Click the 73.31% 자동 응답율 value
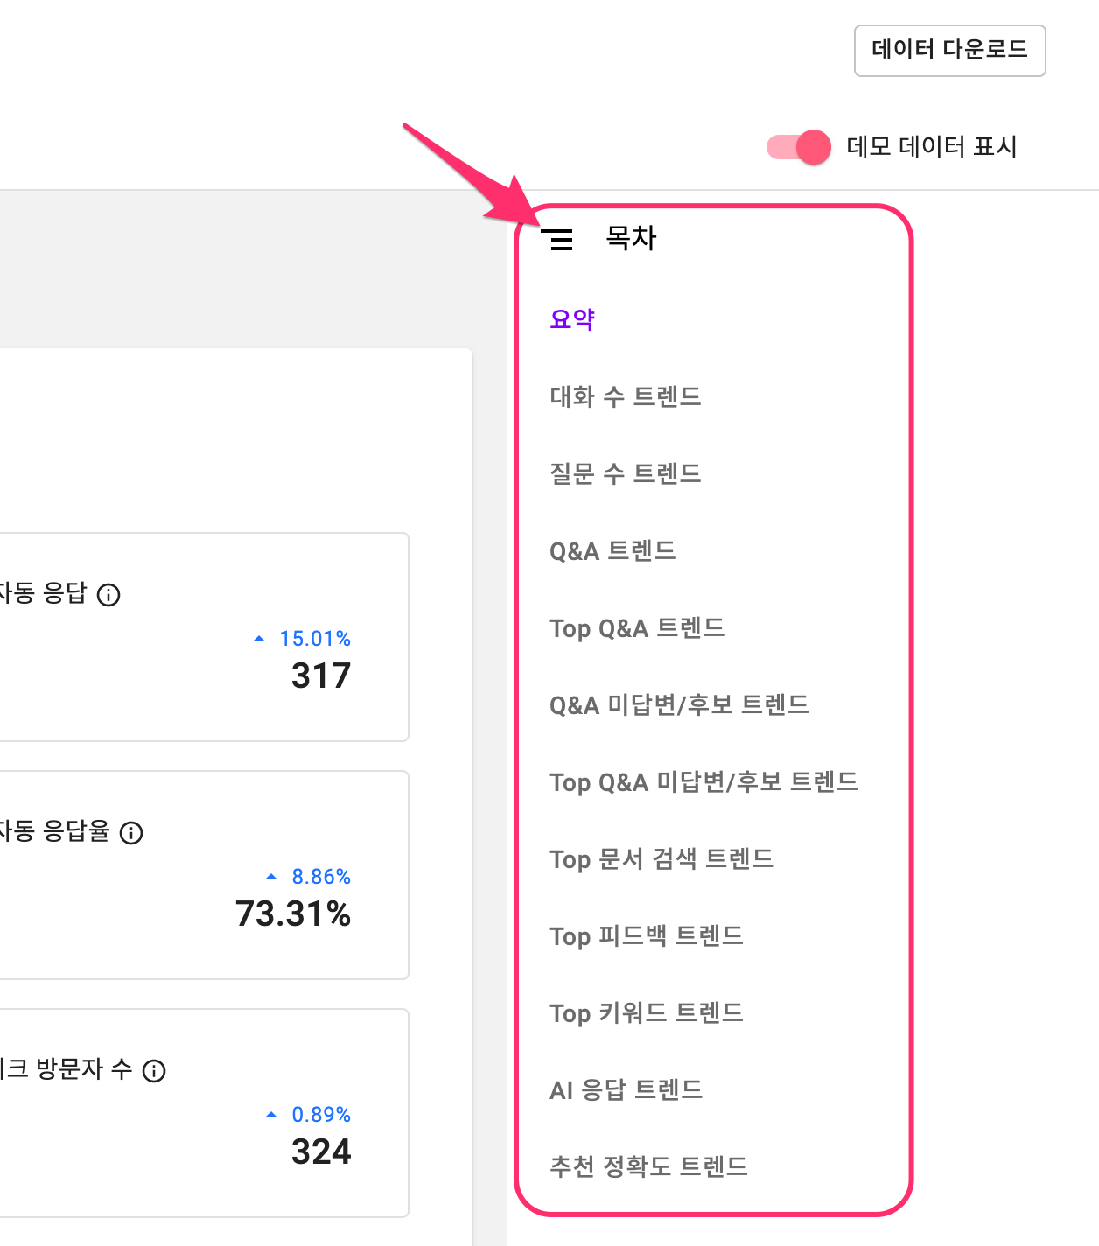Image resolution: width=1099 pixels, height=1246 pixels. tap(293, 914)
